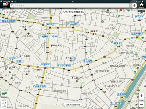Screen dimensions: 146x109
Task: Tap the battery status indicator
Action: 143,1
